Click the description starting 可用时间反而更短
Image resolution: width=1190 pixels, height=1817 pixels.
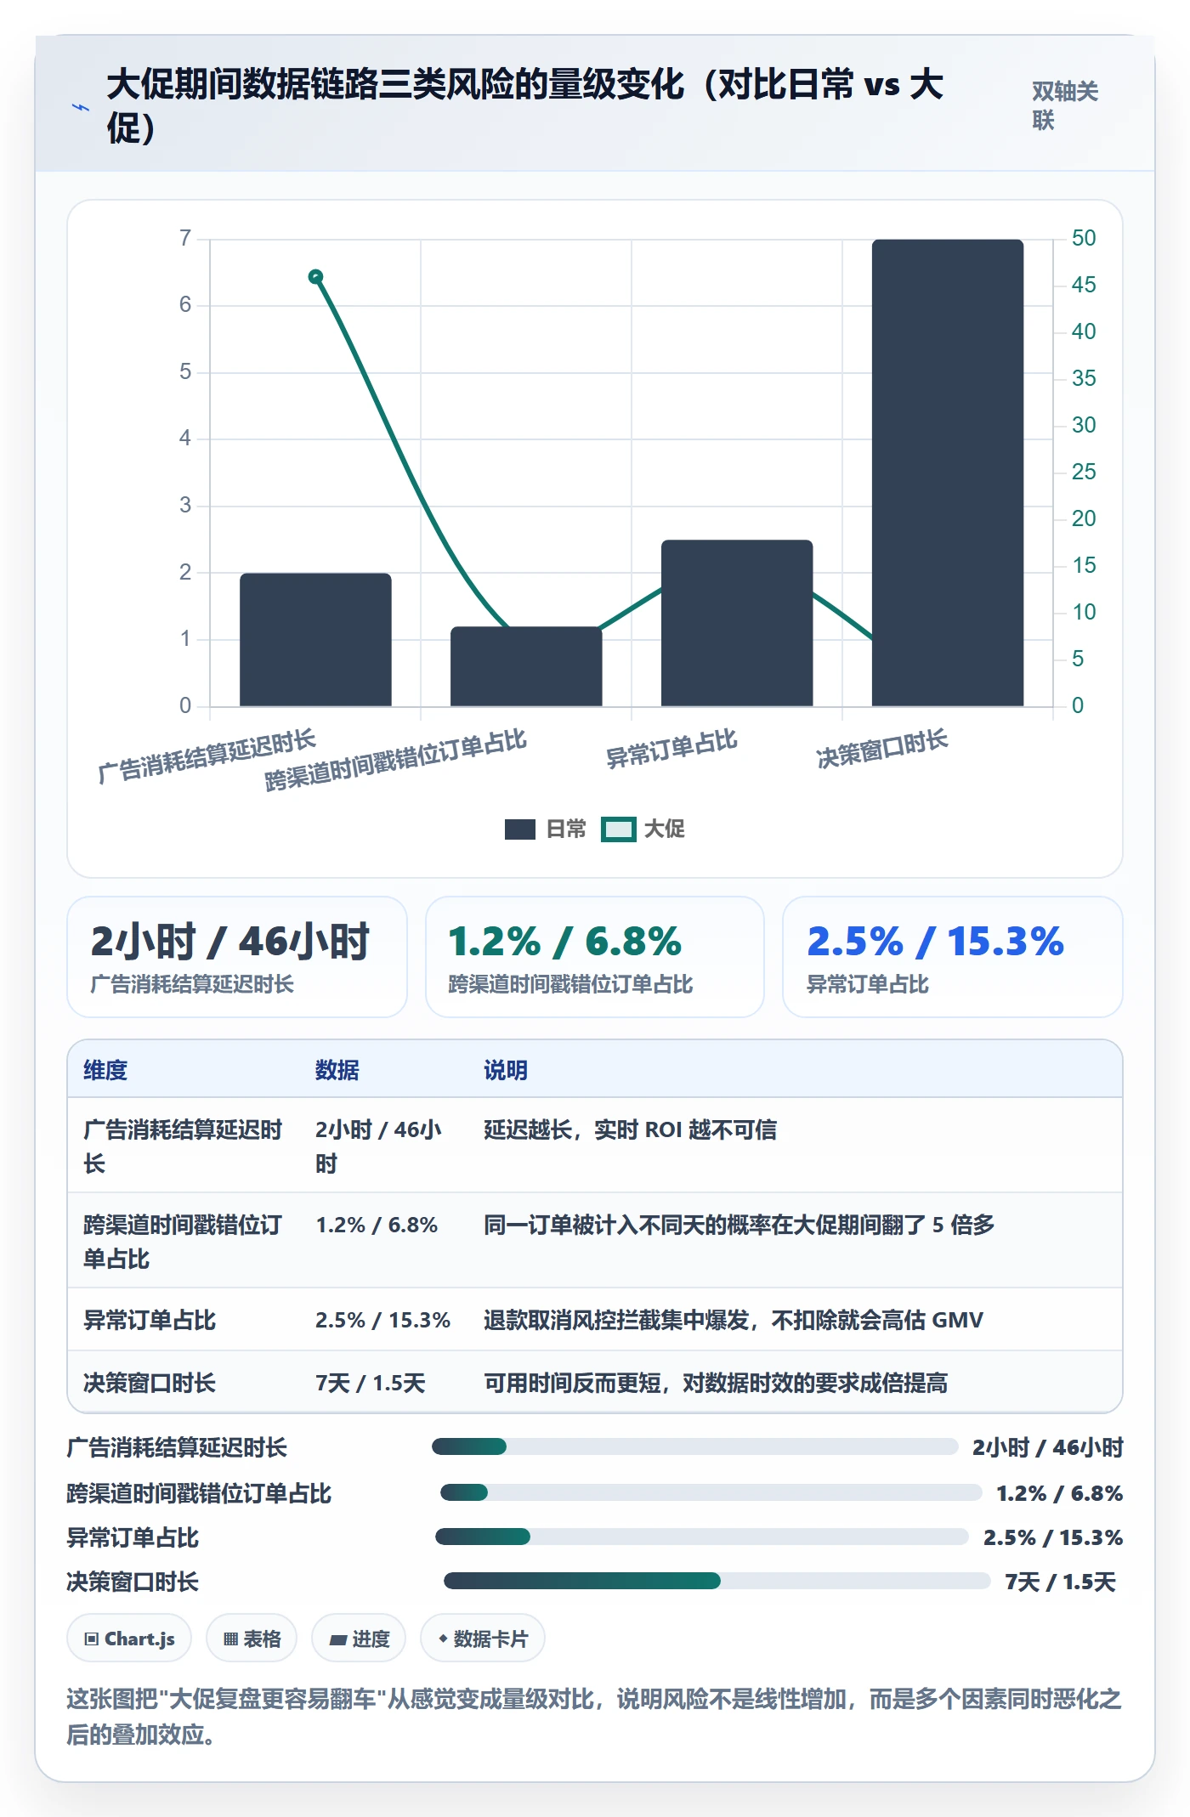716,1383
